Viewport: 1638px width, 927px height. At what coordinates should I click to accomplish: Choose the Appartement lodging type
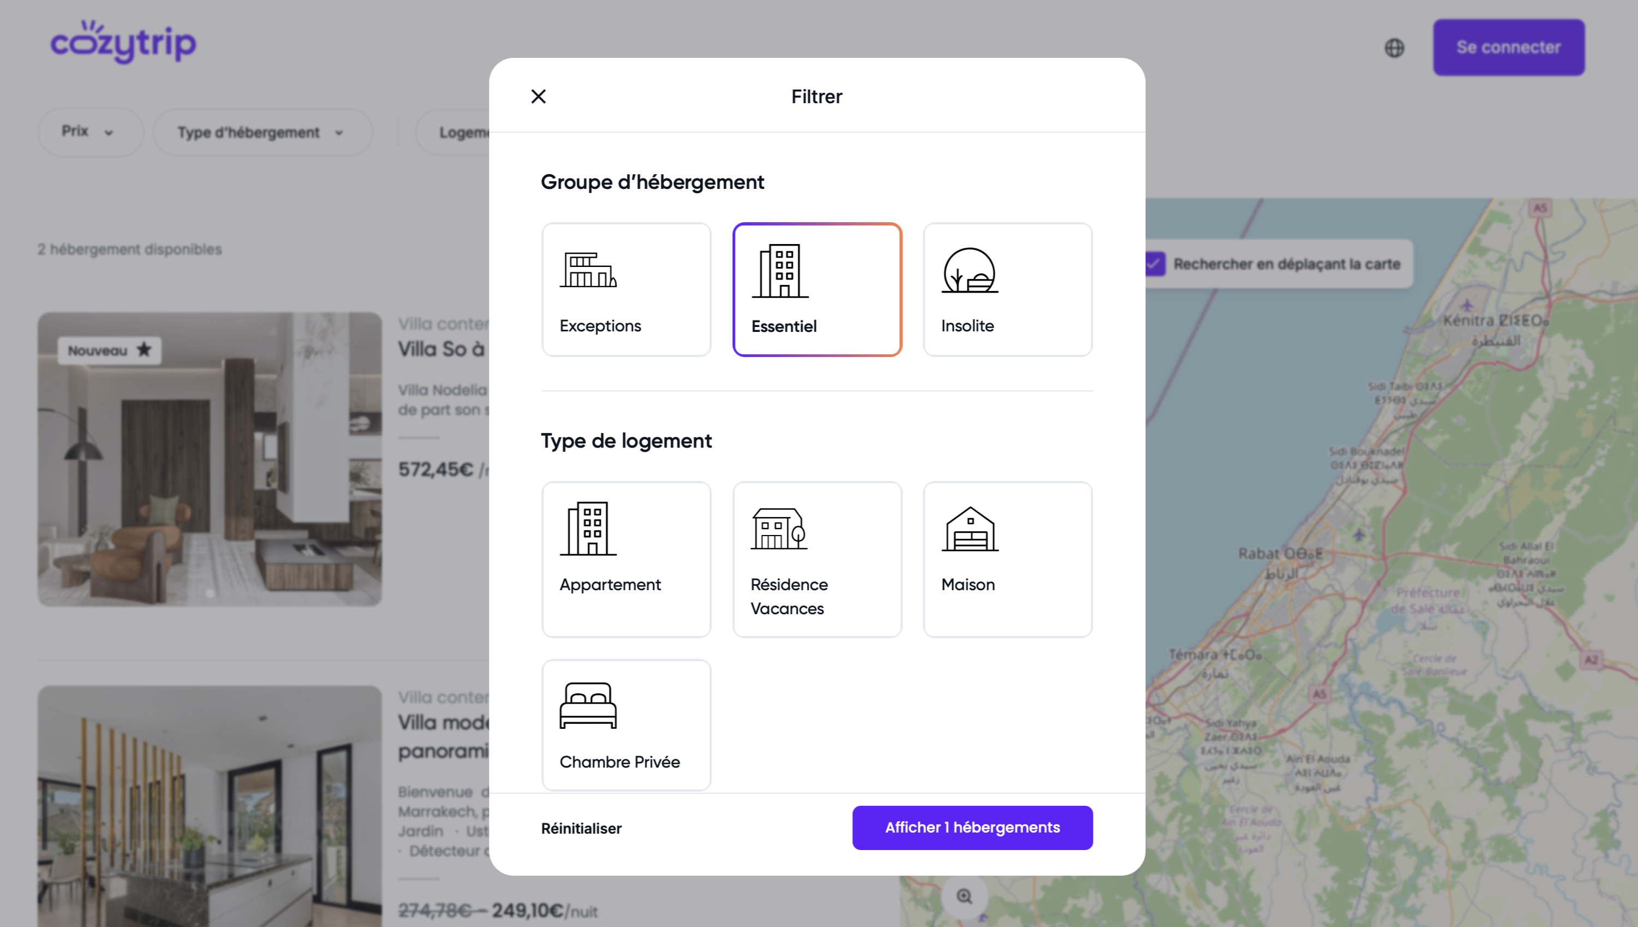point(626,559)
